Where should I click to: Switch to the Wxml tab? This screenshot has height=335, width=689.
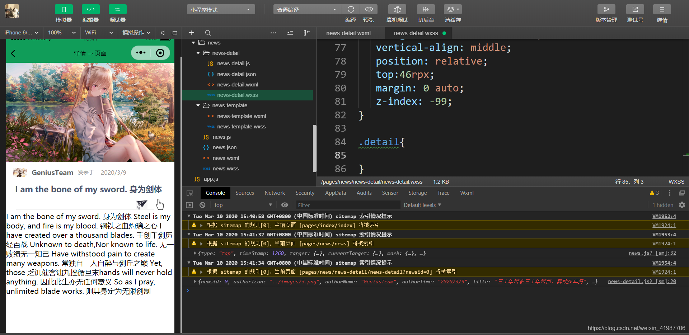[x=467, y=193]
